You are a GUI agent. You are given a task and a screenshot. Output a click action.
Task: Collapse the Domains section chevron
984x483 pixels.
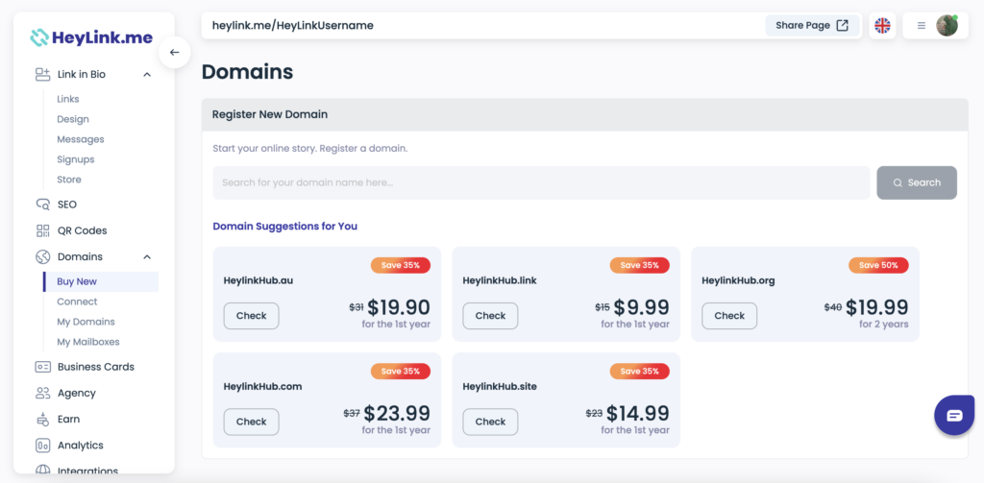tap(147, 256)
